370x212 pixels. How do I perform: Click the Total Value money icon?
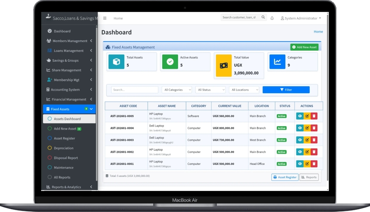click(224, 65)
